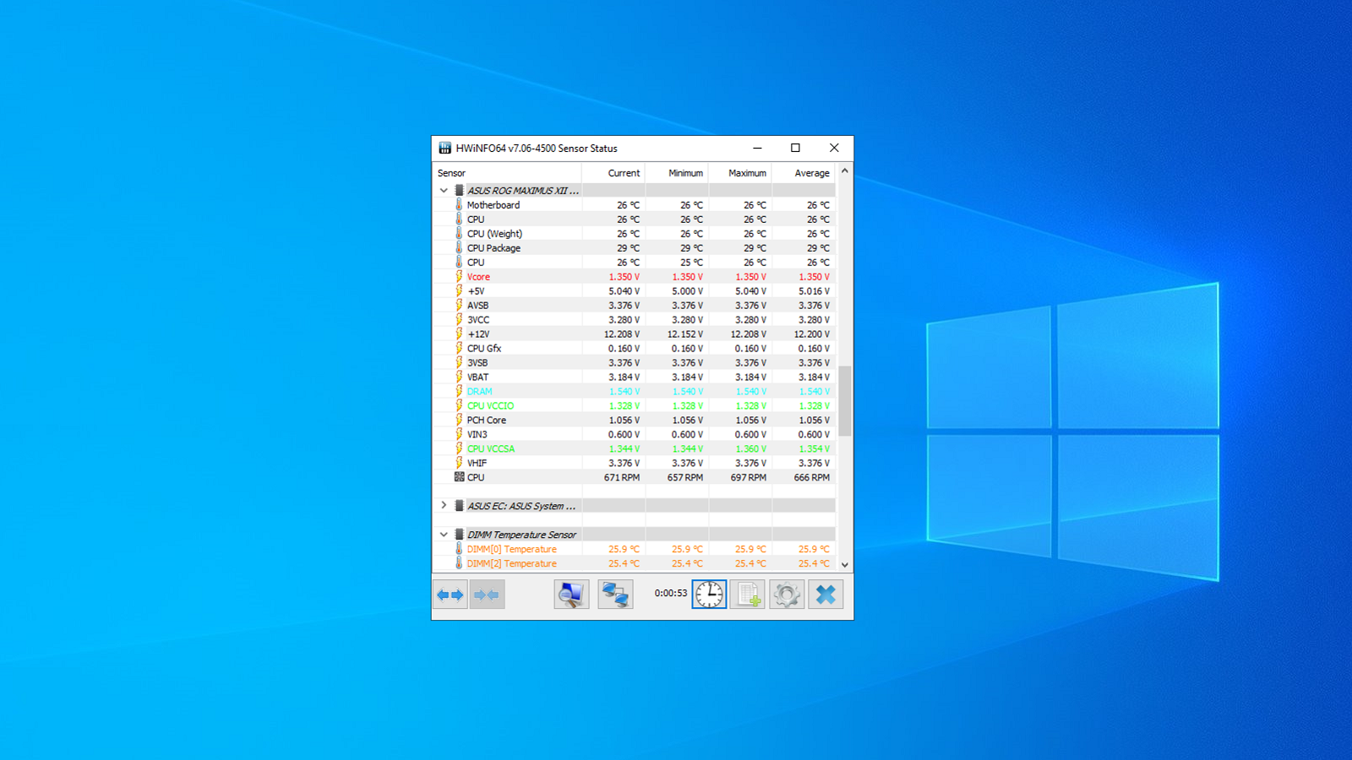
Task: Select the Motherboard sensor label
Action: (493, 205)
